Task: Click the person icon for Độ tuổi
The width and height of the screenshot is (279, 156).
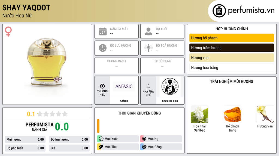Action: 148,31
